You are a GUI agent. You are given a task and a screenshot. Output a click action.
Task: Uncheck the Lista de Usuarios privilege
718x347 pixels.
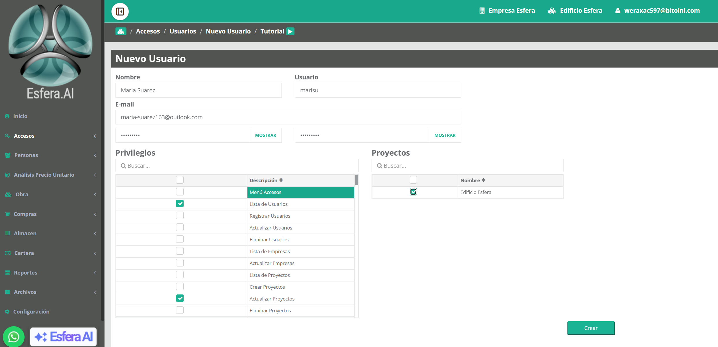(x=180, y=204)
